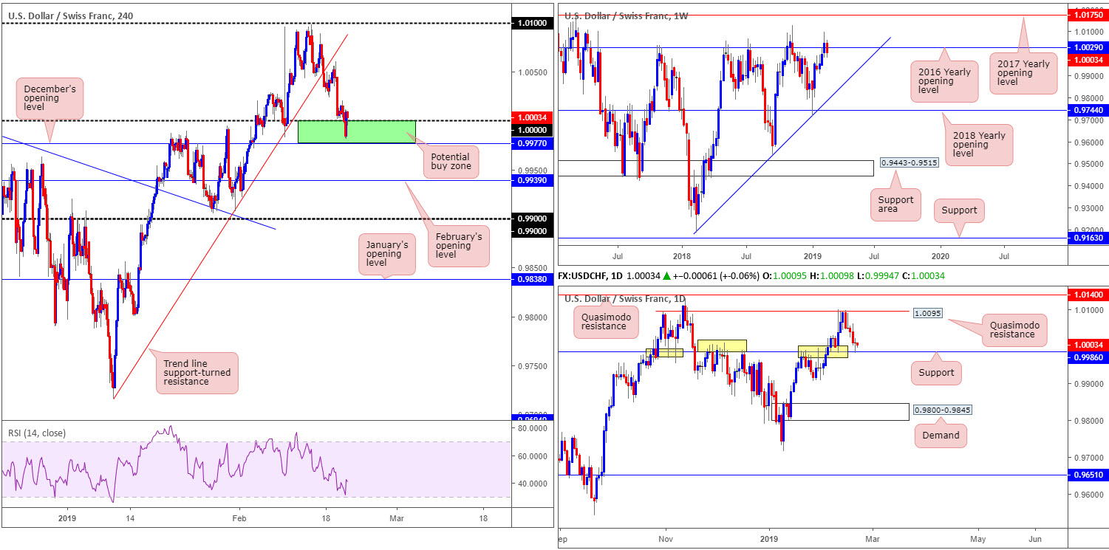1109x550 pixels.
Task: Select the blue 0.98380 price label
Action: point(531,280)
